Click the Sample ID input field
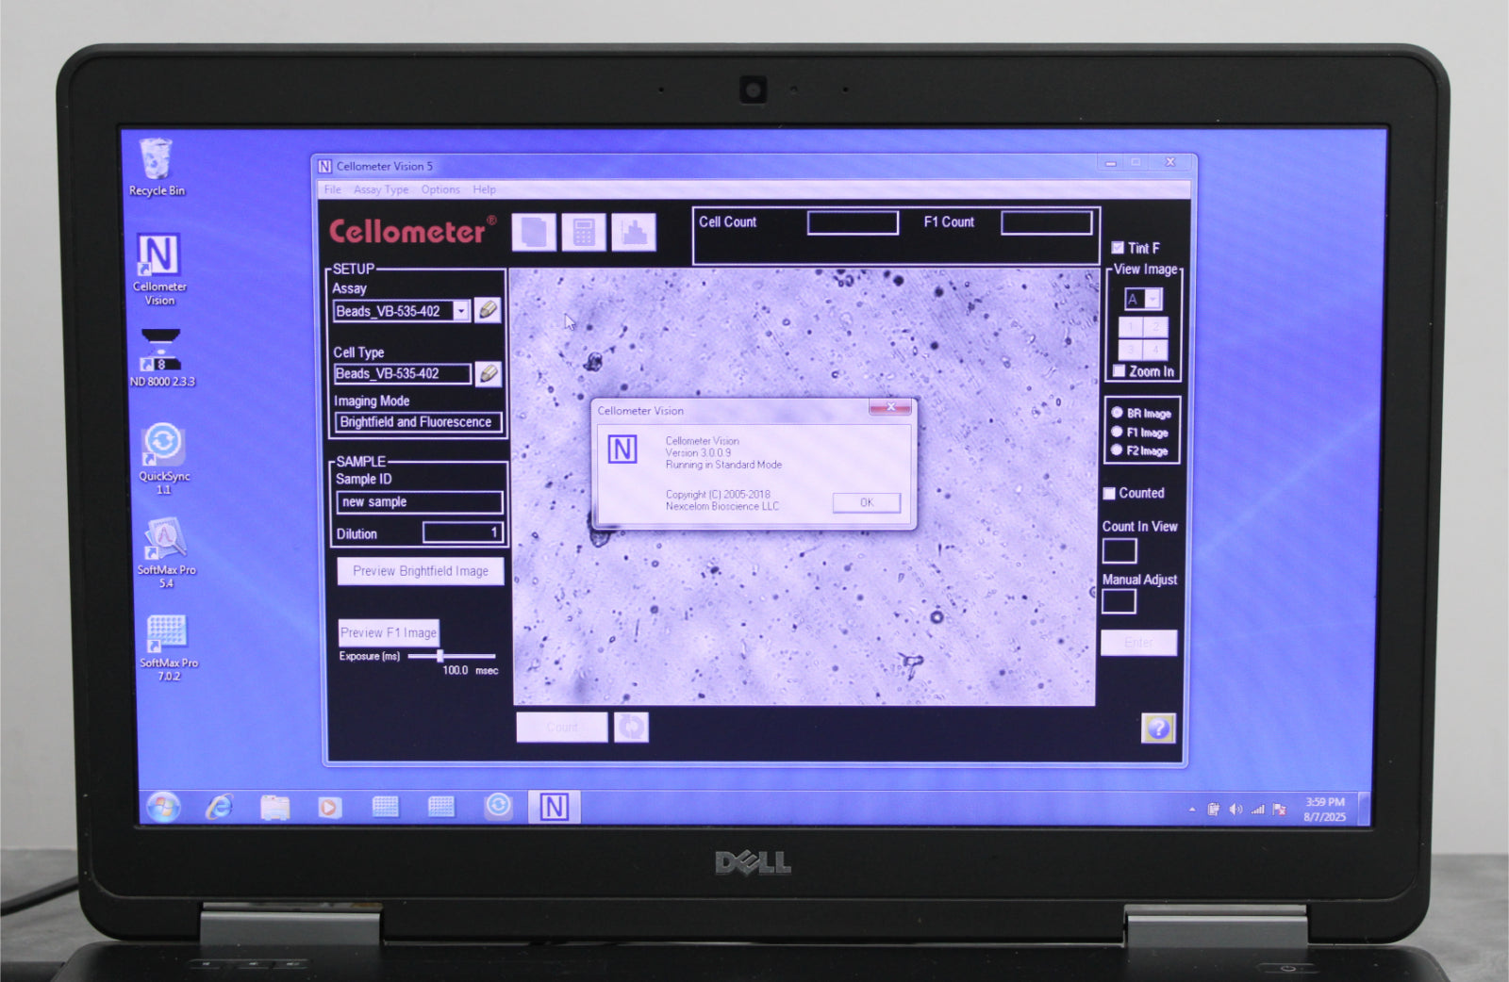Screen dimensions: 1509x982 tap(420, 502)
